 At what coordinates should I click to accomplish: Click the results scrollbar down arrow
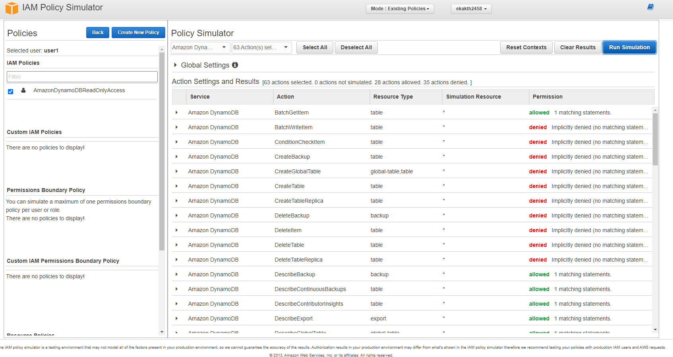tap(655, 330)
